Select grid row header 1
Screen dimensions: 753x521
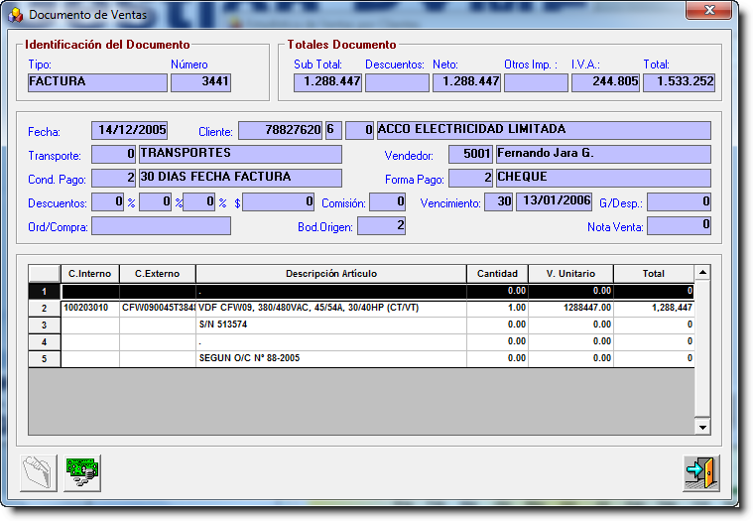pyautogui.click(x=45, y=292)
